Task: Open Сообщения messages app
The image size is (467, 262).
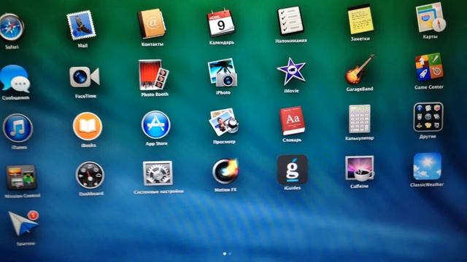Action: coord(15,79)
